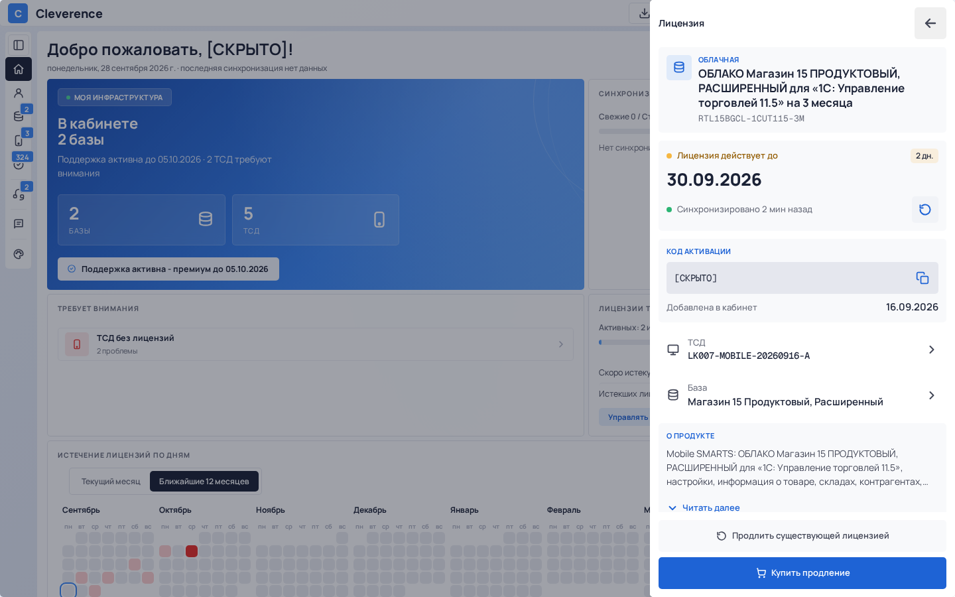955x597 pixels.
Task: Click Купить продление button
Action: pos(802,573)
